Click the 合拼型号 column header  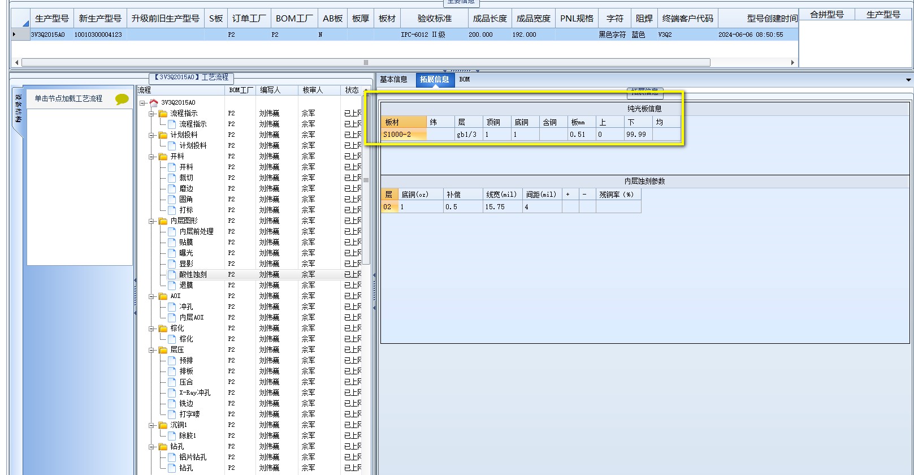[827, 15]
